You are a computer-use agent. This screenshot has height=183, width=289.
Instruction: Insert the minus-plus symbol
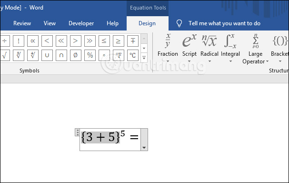click(x=133, y=41)
